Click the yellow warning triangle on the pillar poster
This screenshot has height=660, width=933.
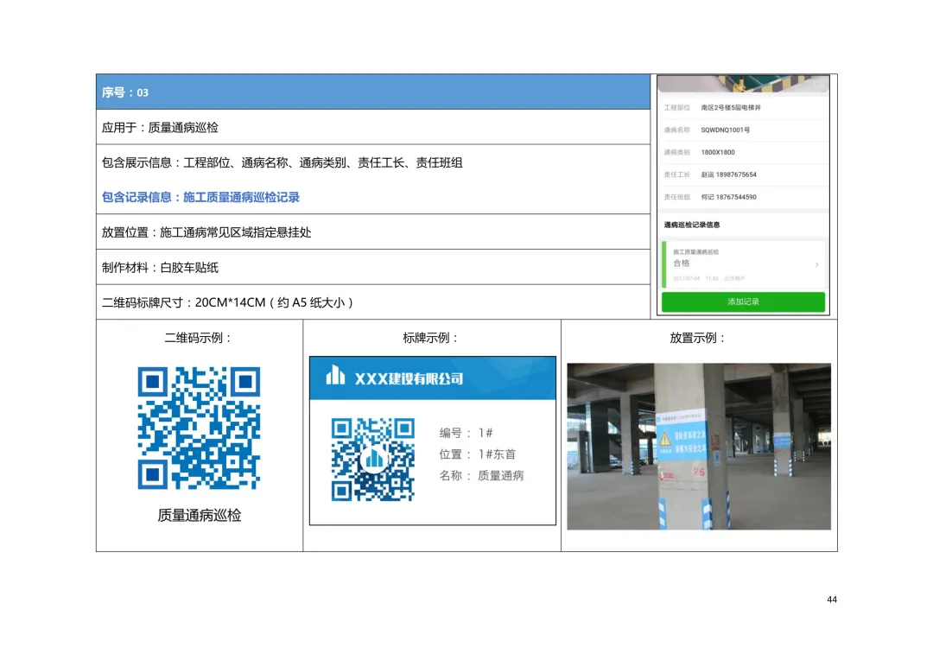pos(664,439)
